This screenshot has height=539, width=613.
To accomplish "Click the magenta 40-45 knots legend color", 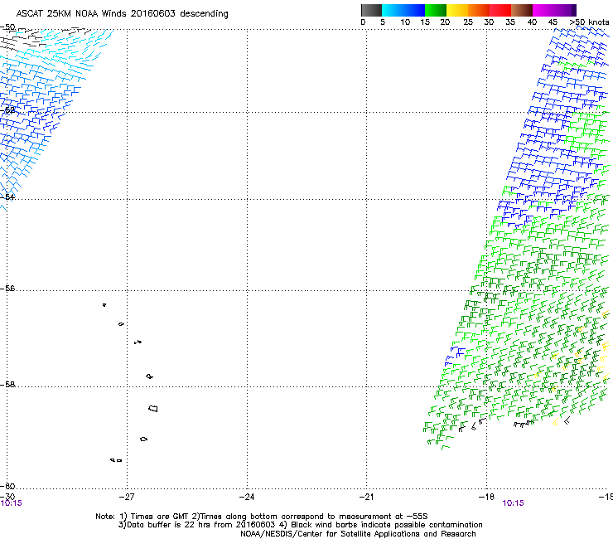I will tap(543, 10).
